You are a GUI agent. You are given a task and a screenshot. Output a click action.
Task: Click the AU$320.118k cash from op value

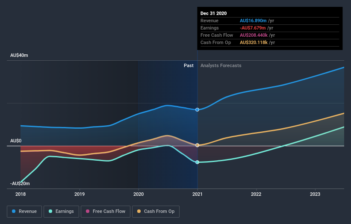[x=254, y=42]
